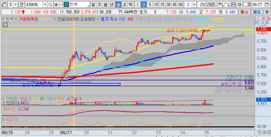
Task: Click the add candlestick chart icon
Action: tap(221, 5)
